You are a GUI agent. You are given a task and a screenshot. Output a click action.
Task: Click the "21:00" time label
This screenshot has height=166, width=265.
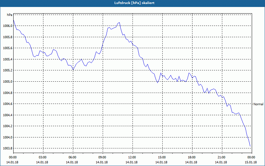point(222,157)
